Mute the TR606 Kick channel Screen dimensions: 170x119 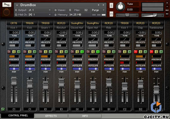[25, 52]
